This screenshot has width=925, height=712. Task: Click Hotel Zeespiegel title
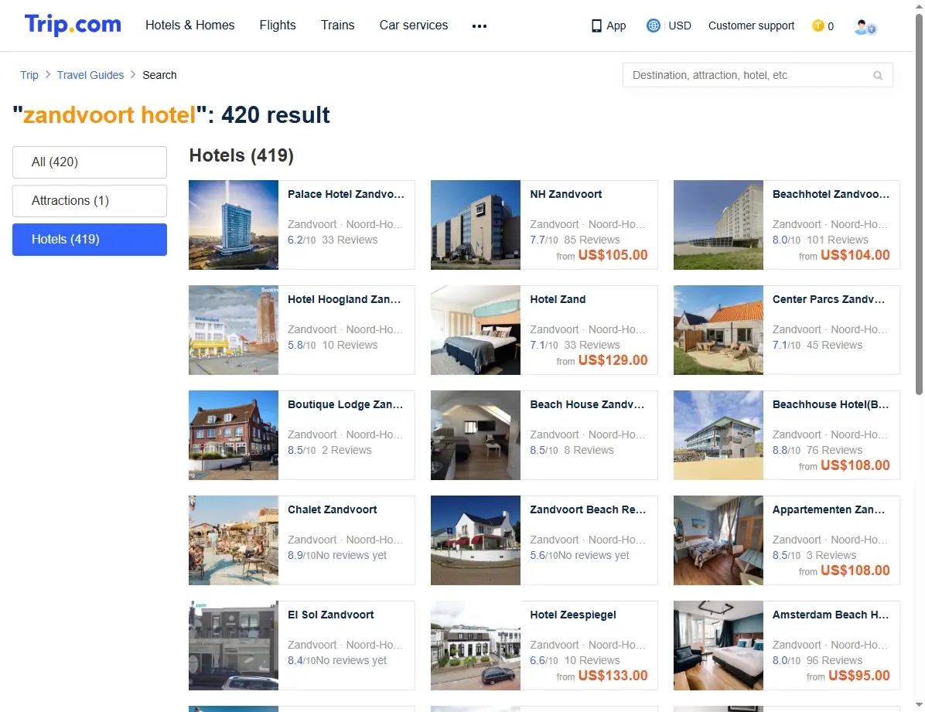(x=573, y=614)
